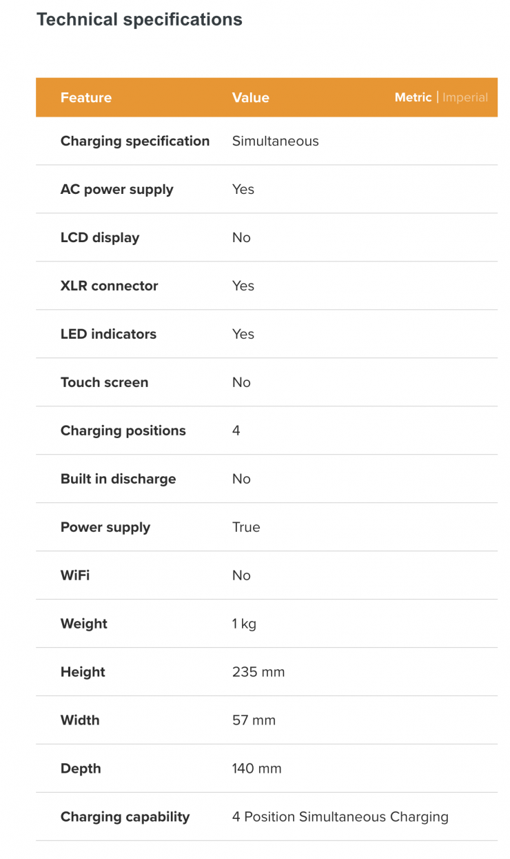The height and width of the screenshot is (859, 510).
Task: Click the LED indicators row label
Action: tap(108, 334)
